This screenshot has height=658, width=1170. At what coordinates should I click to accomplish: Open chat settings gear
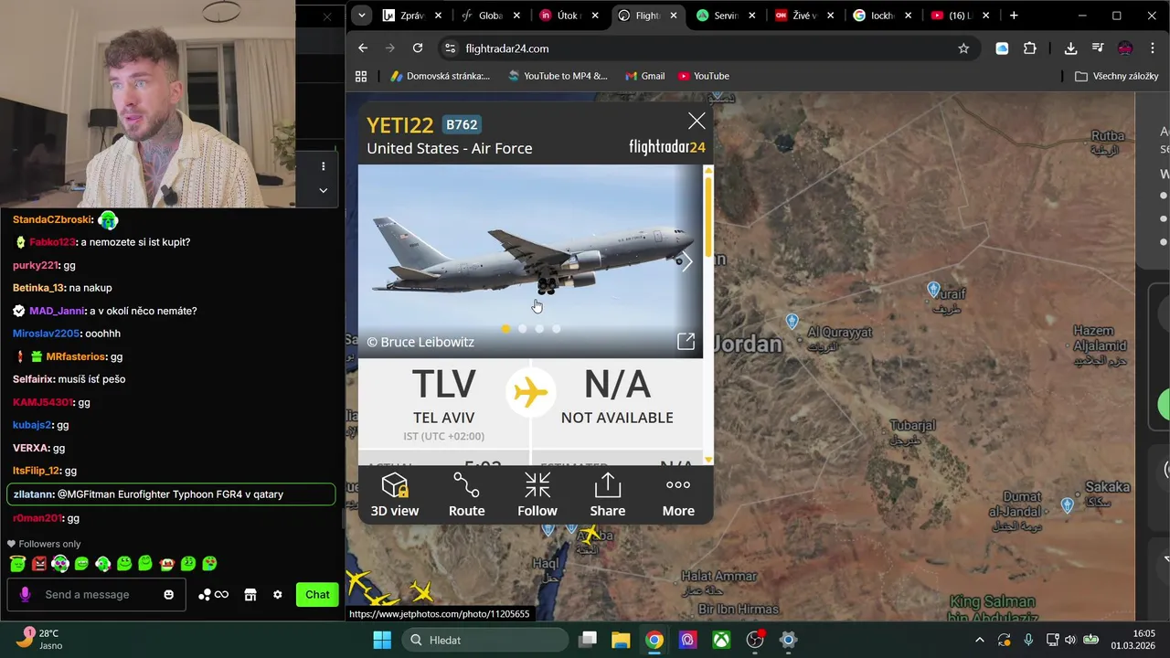pyautogui.click(x=278, y=595)
